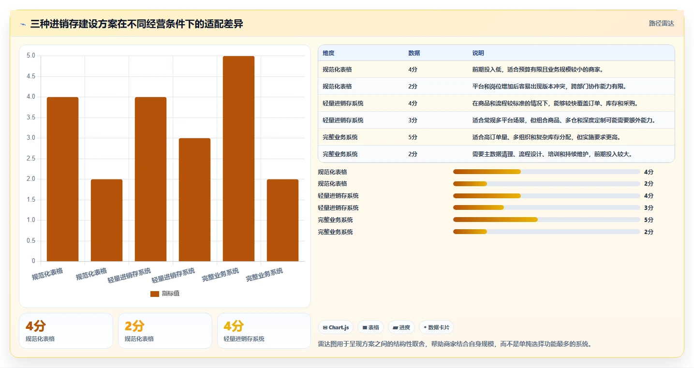This screenshot has height=368, width=694.
Task: Click the table cell starting 平台和岗位增加后
Action: pyautogui.click(x=571, y=87)
